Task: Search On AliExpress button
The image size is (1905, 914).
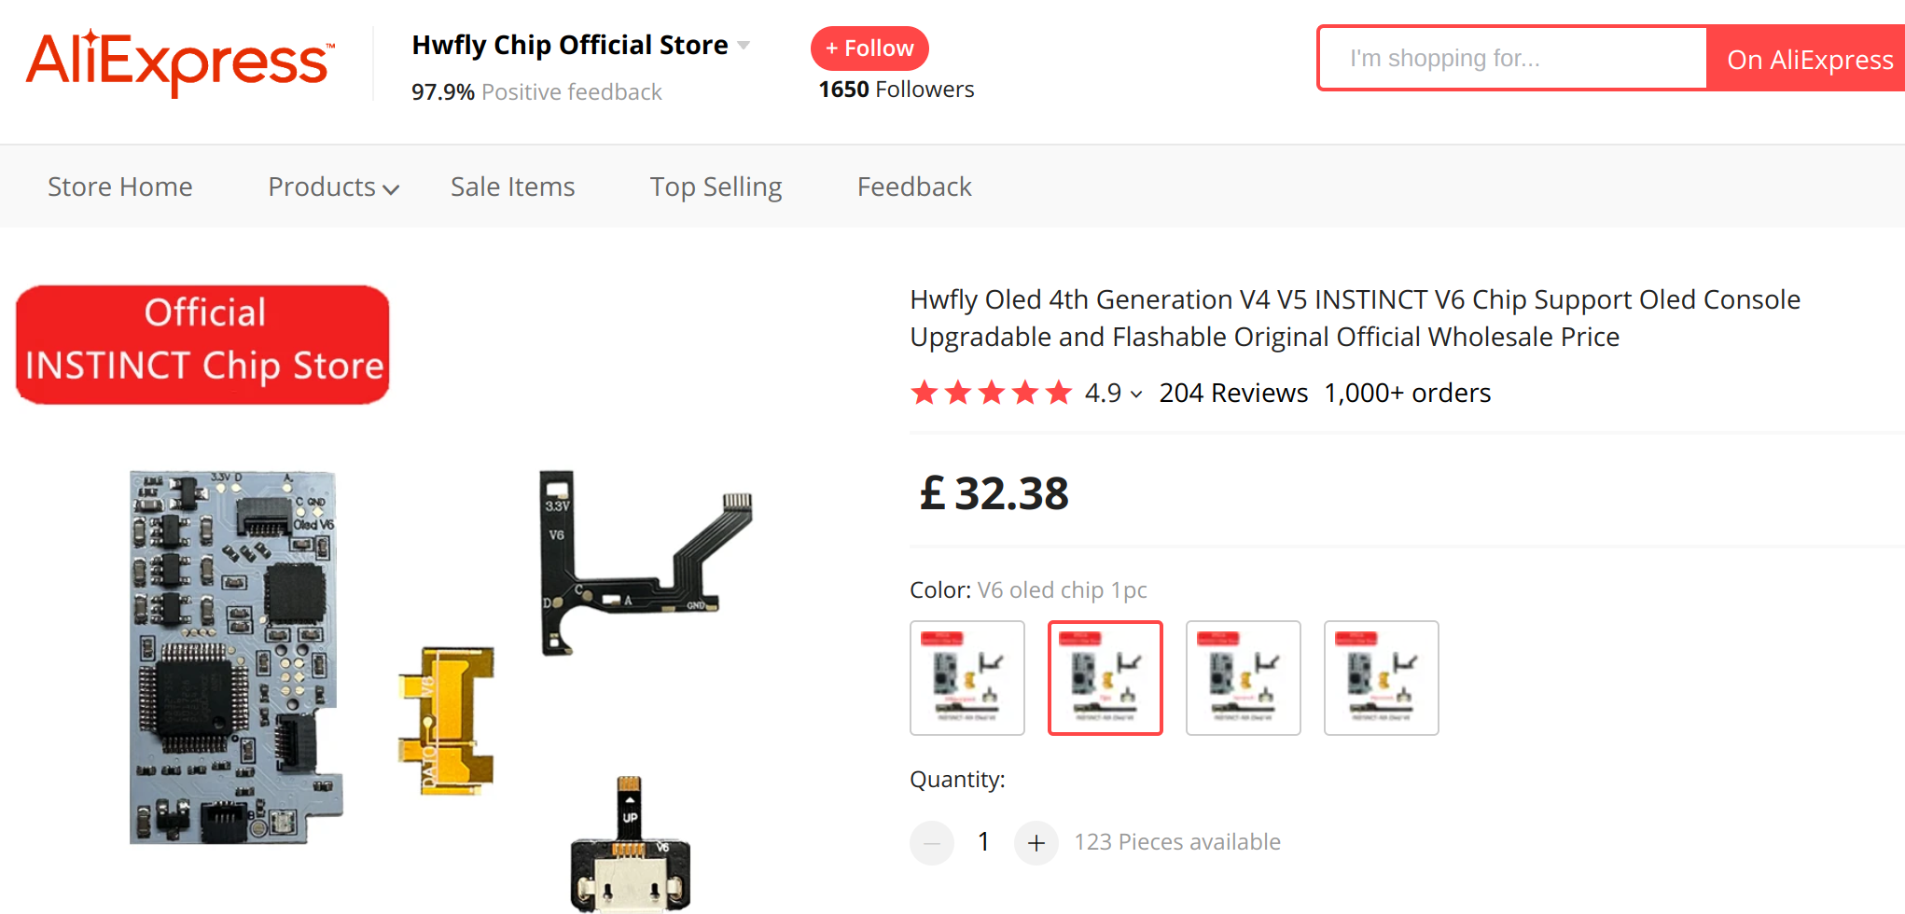Action: pos(1808,59)
